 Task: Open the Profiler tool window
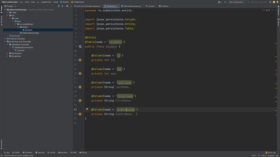[52, 153]
